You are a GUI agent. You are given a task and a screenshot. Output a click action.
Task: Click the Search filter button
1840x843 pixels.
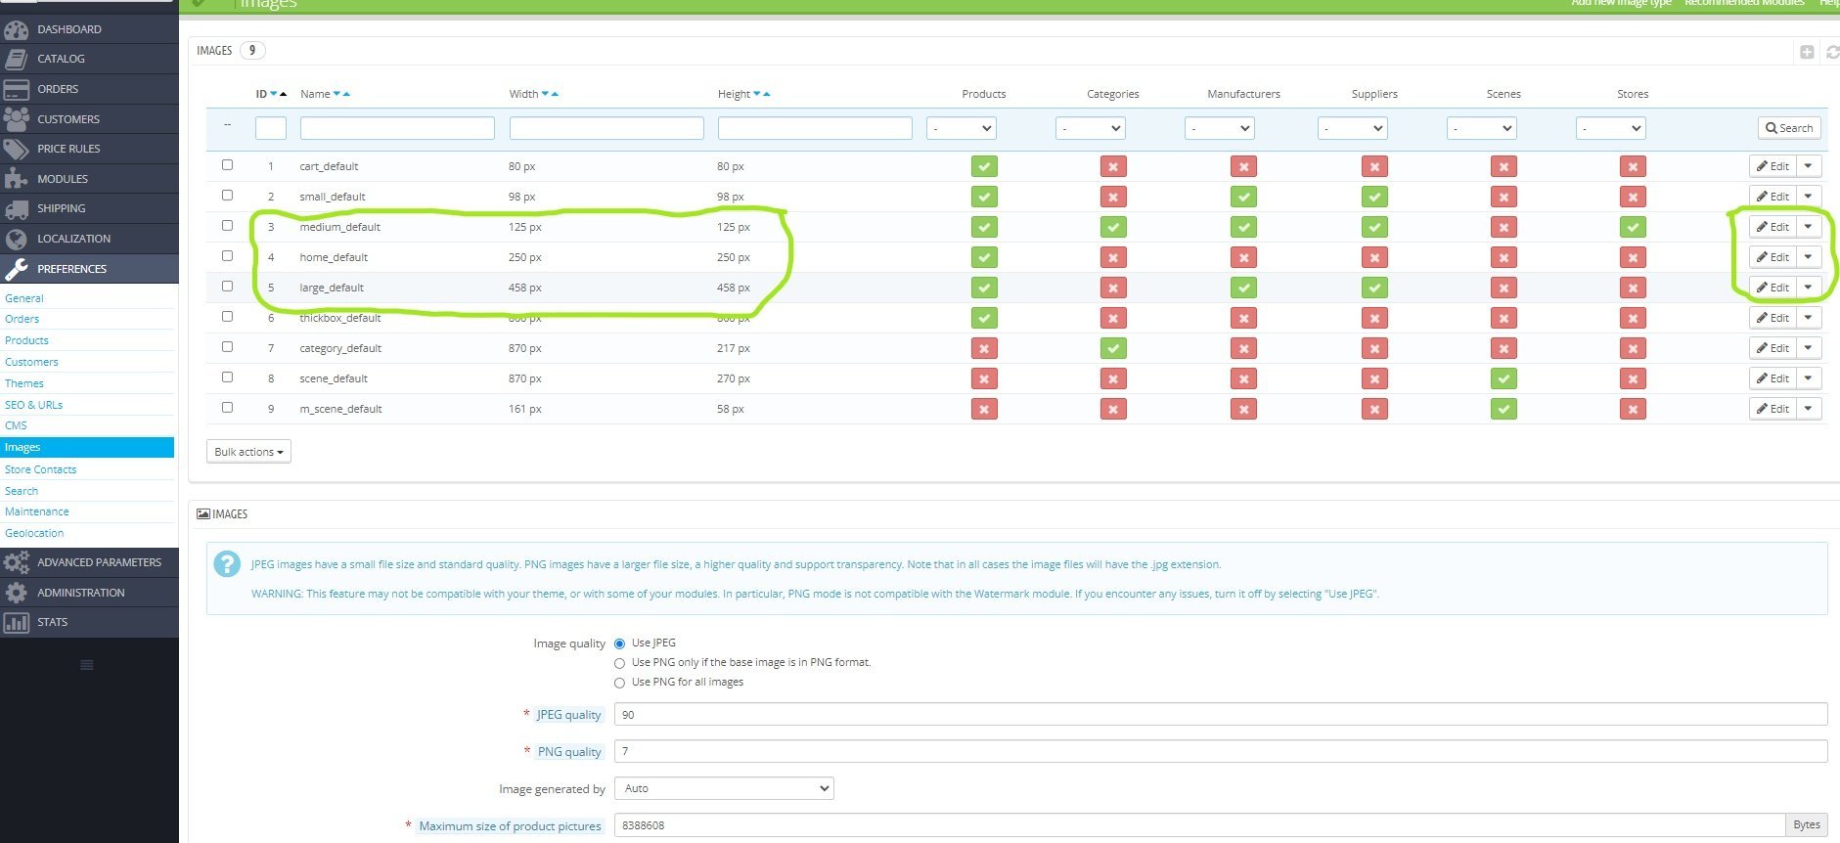pos(1789,128)
